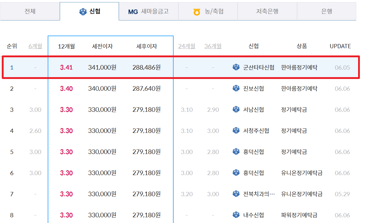The height and width of the screenshot is (223, 365).
Task: Click 정기예탁금 in 서남신협 row
Action: [x=294, y=109]
